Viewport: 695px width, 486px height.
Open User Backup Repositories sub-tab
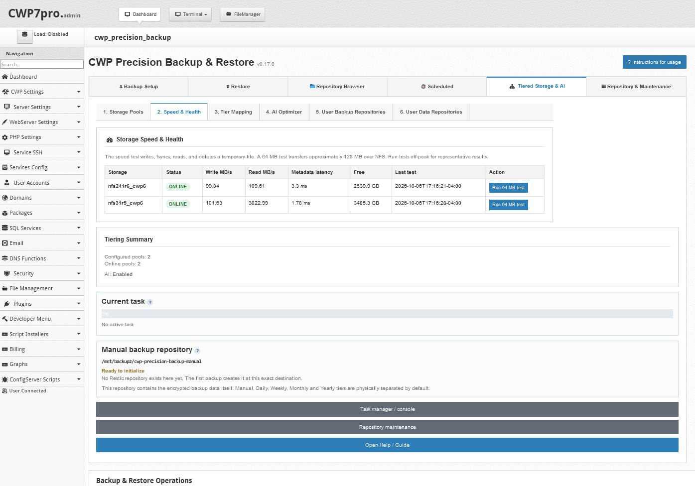pos(351,112)
